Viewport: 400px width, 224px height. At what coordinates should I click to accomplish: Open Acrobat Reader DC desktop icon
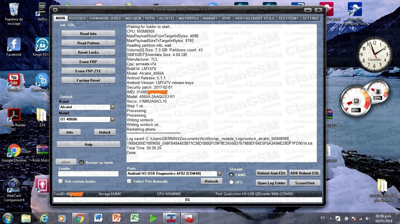(x=14, y=120)
